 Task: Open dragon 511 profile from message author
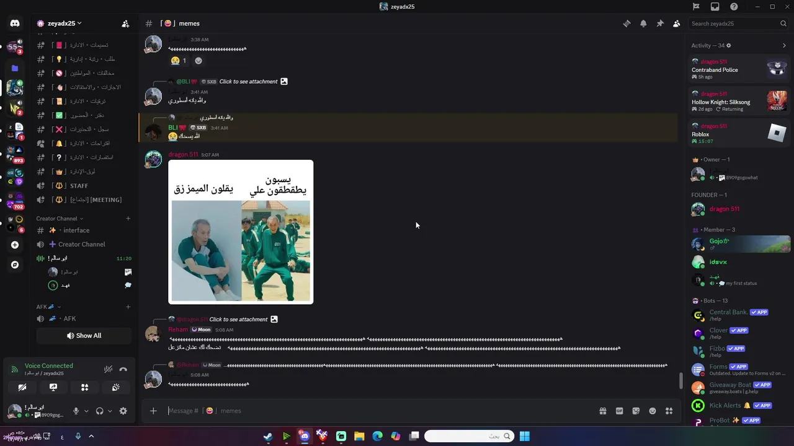click(183, 154)
